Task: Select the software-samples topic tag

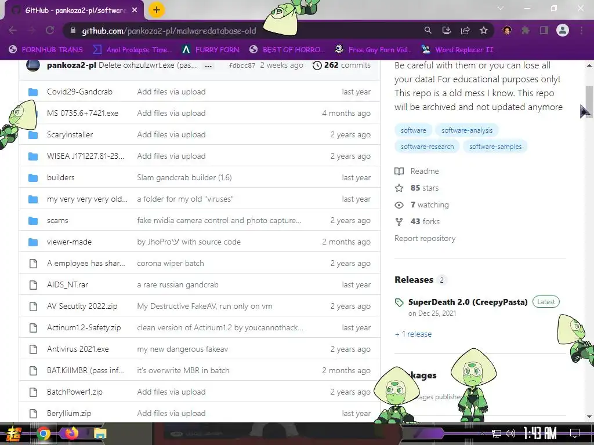Action: [x=495, y=147]
